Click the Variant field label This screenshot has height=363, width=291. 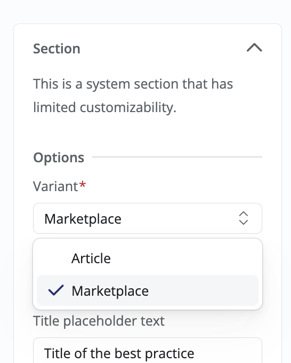[x=55, y=186]
